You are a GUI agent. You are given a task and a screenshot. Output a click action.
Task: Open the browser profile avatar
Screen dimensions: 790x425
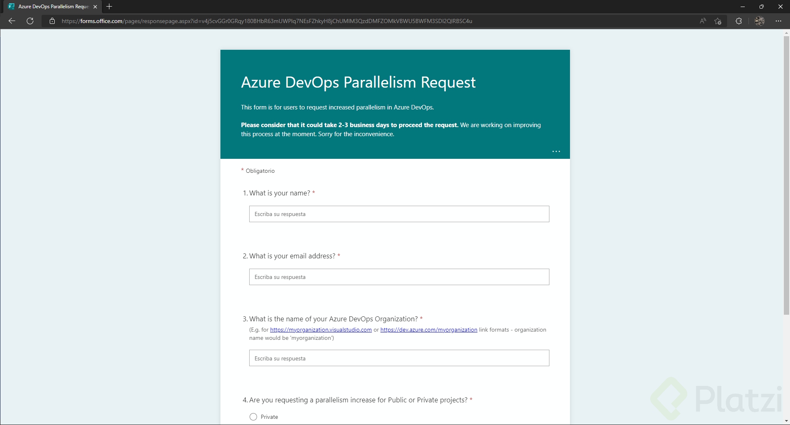(x=760, y=21)
